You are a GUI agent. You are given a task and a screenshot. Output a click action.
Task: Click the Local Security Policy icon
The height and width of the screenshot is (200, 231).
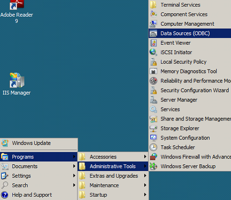[x=153, y=62]
